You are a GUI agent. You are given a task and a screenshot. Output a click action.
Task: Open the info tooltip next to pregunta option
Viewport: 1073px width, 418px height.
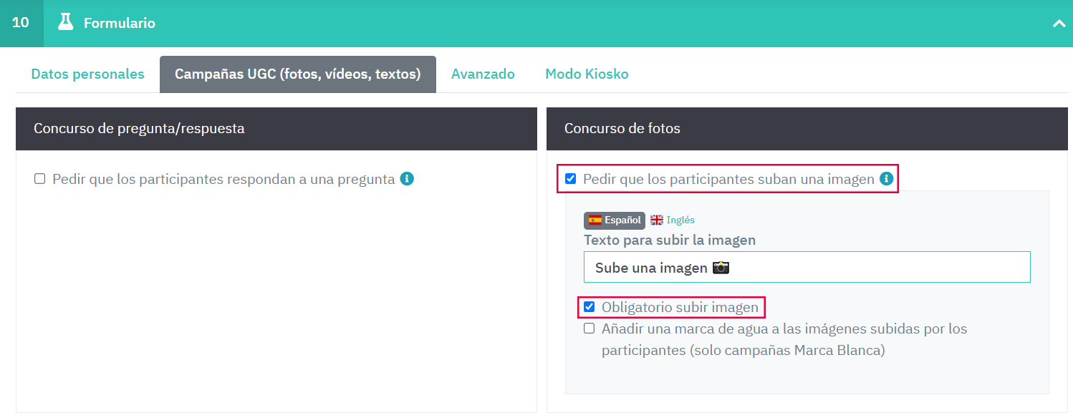(407, 179)
